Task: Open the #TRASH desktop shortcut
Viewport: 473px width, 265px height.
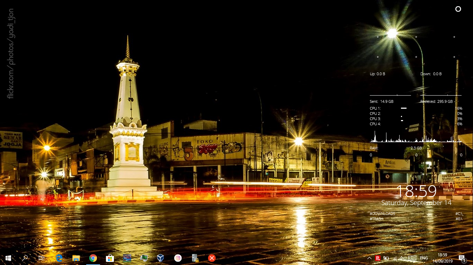Action: click(x=376, y=219)
